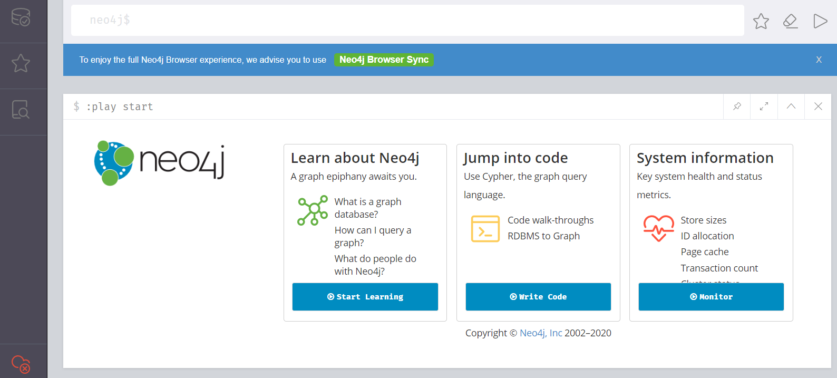Open the cloud sync error icon
837x378 pixels.
pos(21,364)
